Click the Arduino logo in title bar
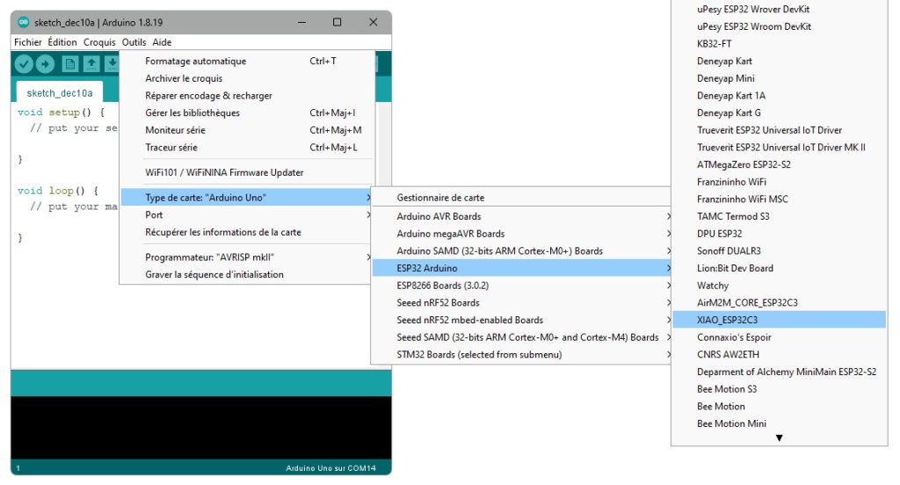The width and height of the screenshot is (900, 485). pyautogui.click(x=23, y=22)
